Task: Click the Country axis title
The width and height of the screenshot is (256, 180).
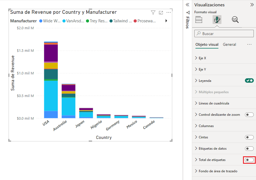Action: point(104,138)
